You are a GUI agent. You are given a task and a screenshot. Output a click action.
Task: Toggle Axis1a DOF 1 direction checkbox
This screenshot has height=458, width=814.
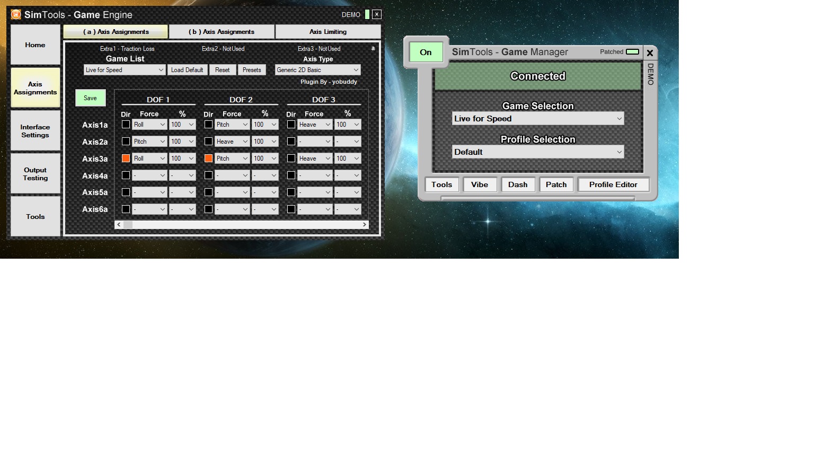click(126, 125)
